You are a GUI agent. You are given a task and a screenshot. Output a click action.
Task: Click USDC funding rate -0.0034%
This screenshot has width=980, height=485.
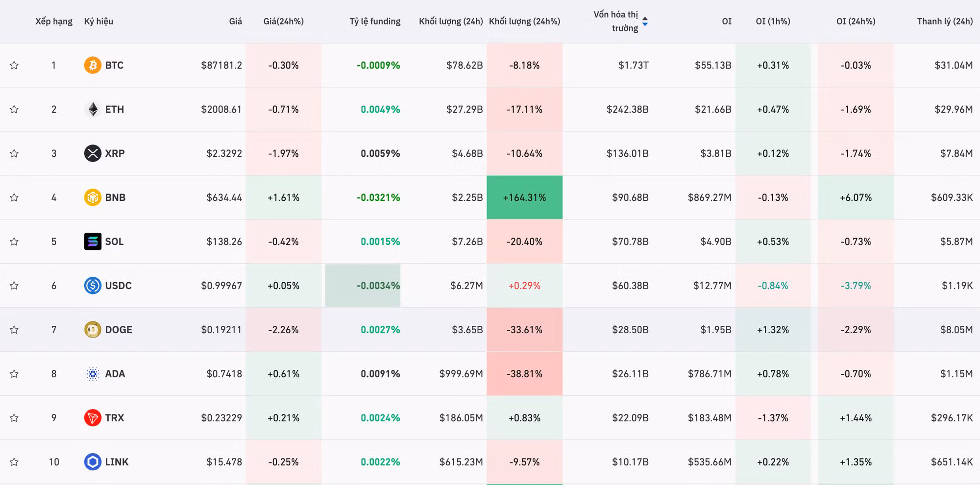point(378,286)
